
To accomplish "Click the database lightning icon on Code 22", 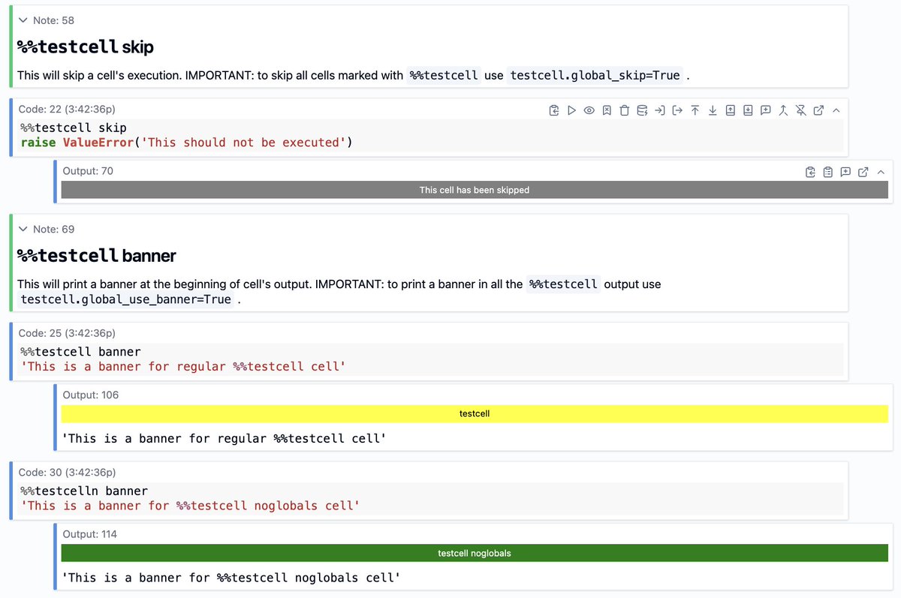I will (642, 110).
